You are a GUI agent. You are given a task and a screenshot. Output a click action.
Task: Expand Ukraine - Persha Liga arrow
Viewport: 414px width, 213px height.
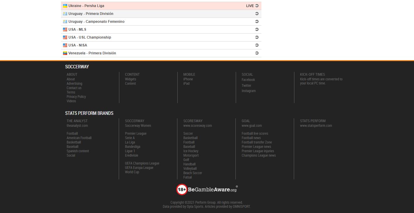[x=257, y=6]
